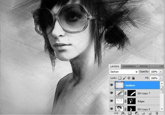Open the fx layer style menu
This screenshot has height=115, width=165.
click(x=123, y=113)
